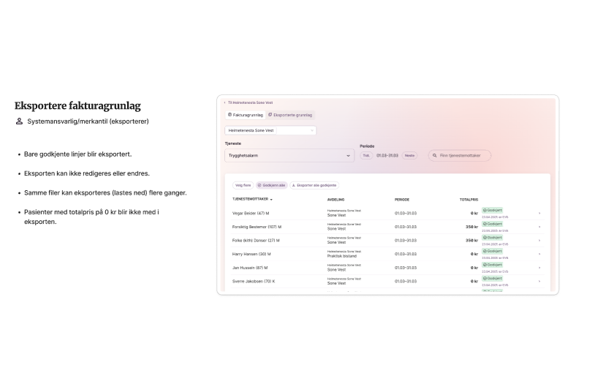Image resolution: width=592 pixels, height=387 pixels.
Task: Select the name 'Forsiktig Bestemor (107) M'
Action: tap(257, 227)
